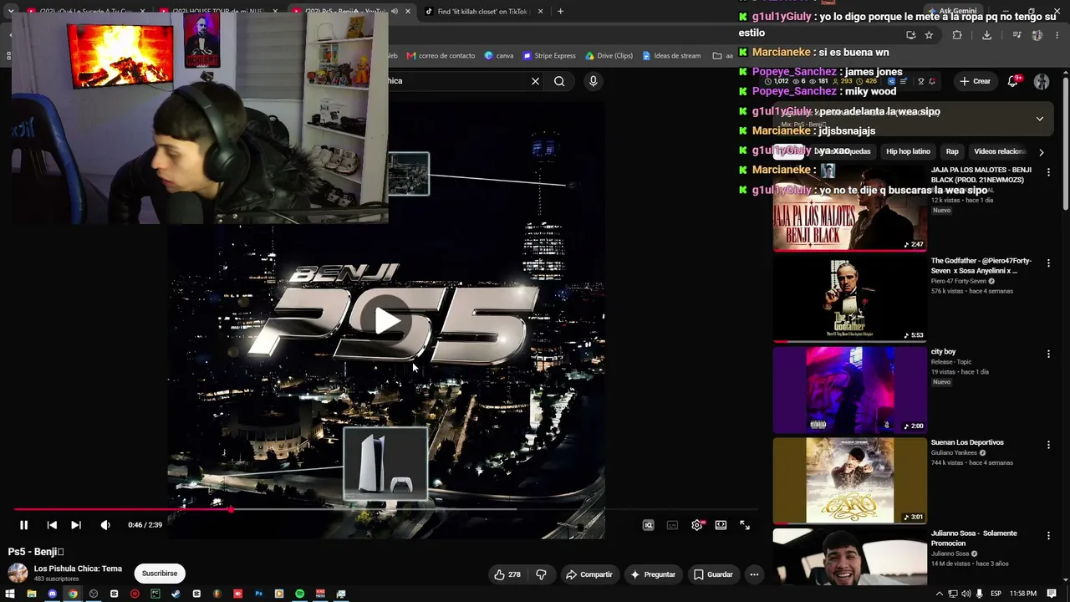Click the YouTube search magnifier button

559,81
